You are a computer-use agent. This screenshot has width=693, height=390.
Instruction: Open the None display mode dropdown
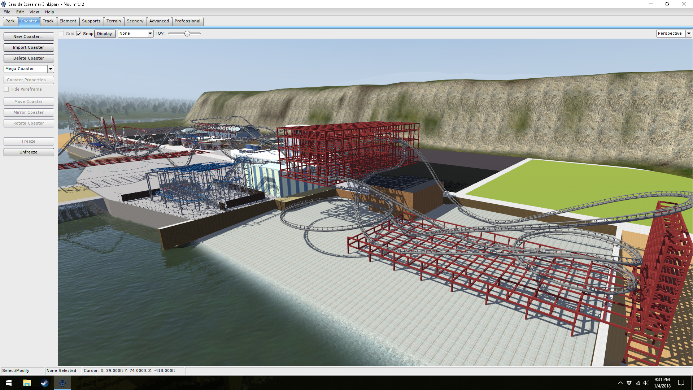[x=150, y=33]
